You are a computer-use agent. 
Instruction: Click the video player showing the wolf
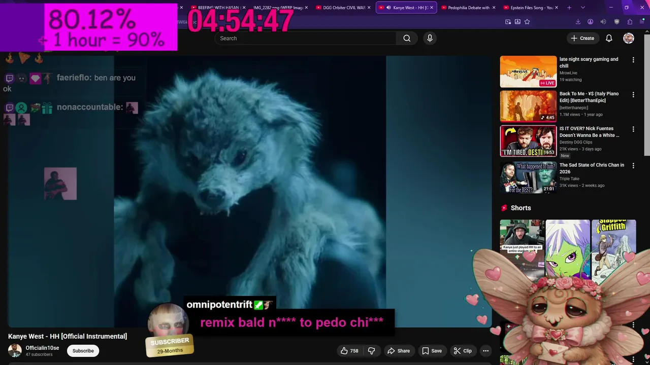click(250, 192)
